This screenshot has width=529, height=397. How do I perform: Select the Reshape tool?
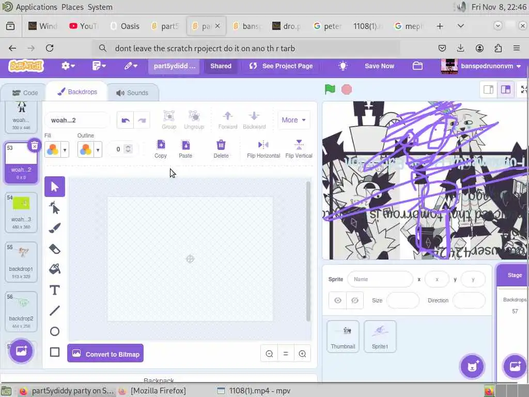tap(55, 208)
